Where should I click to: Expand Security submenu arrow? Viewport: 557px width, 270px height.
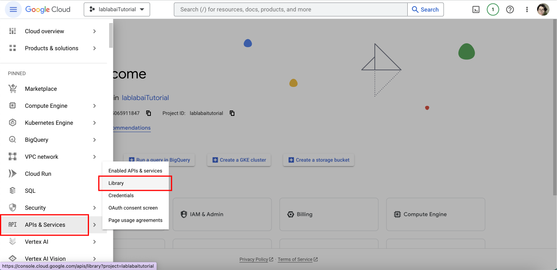[94, 208]
